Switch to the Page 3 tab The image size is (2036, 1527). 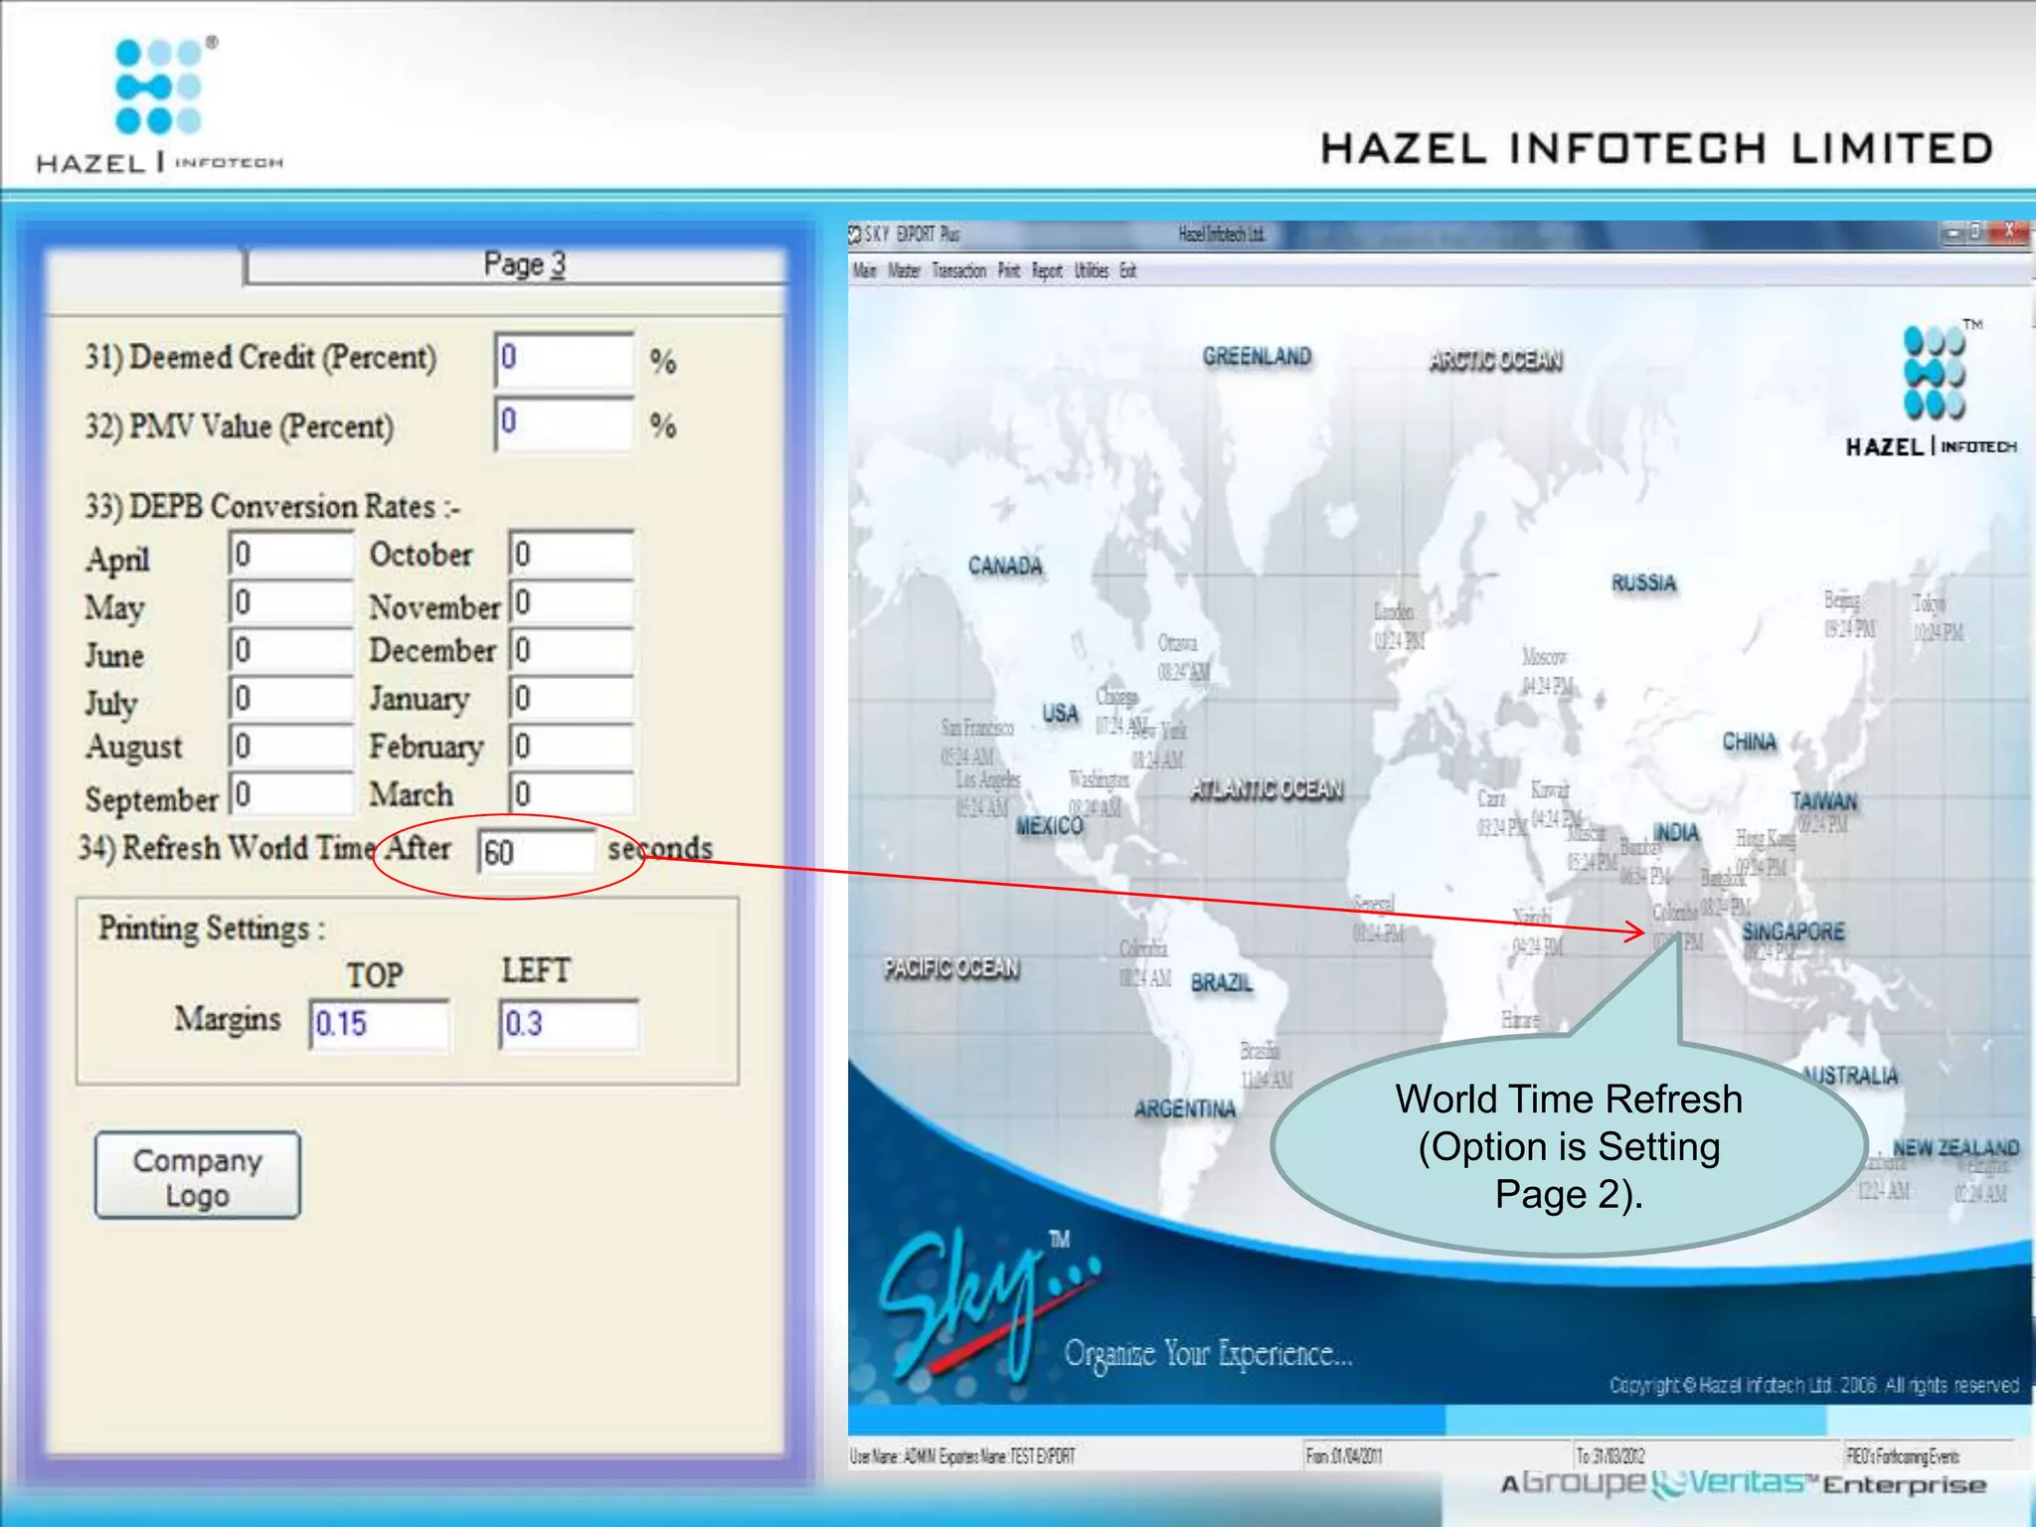click(523, 265)
